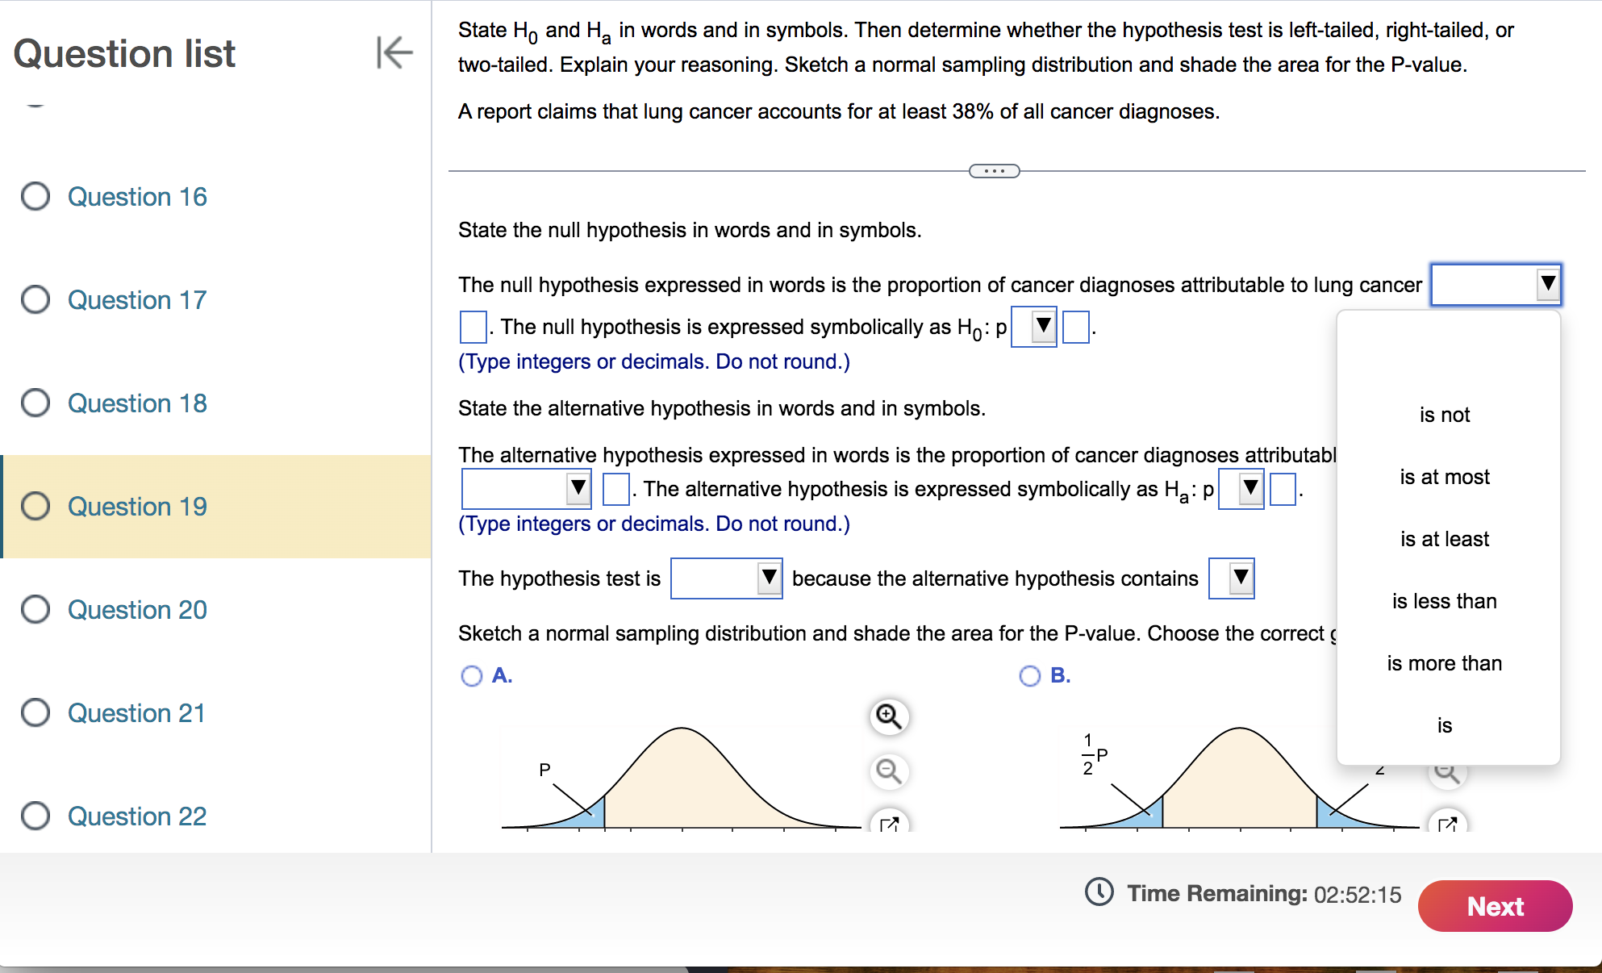Expand the hypothesis test tail type dropdown

tap(726, 578)
